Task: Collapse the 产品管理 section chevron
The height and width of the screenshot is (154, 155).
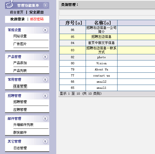Action: [x=45, y=57]
